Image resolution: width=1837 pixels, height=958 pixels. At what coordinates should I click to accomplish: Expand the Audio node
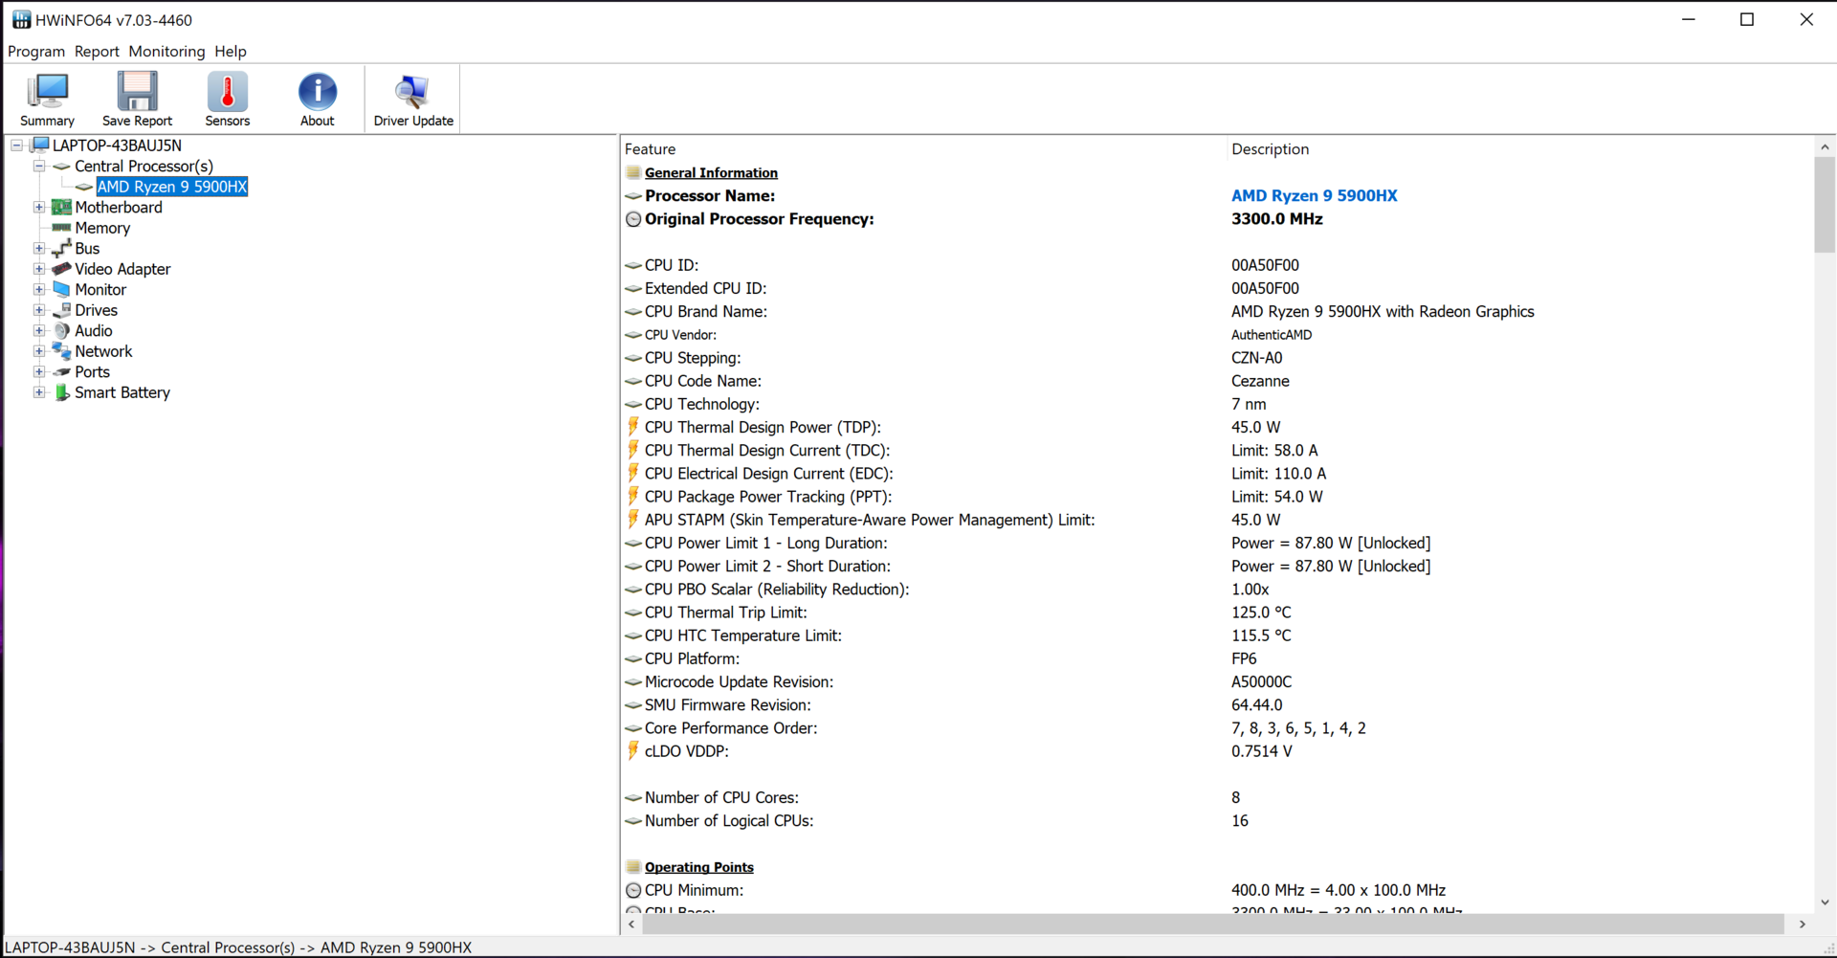(39, 331)
